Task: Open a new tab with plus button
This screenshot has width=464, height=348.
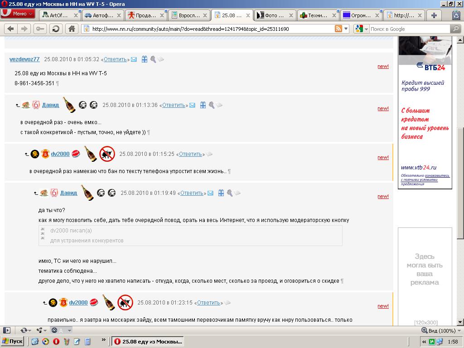Action: point(434,15)
